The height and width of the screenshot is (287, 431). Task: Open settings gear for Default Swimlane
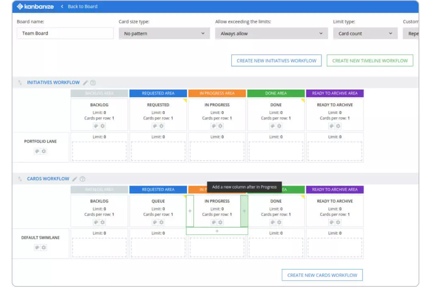44,247
